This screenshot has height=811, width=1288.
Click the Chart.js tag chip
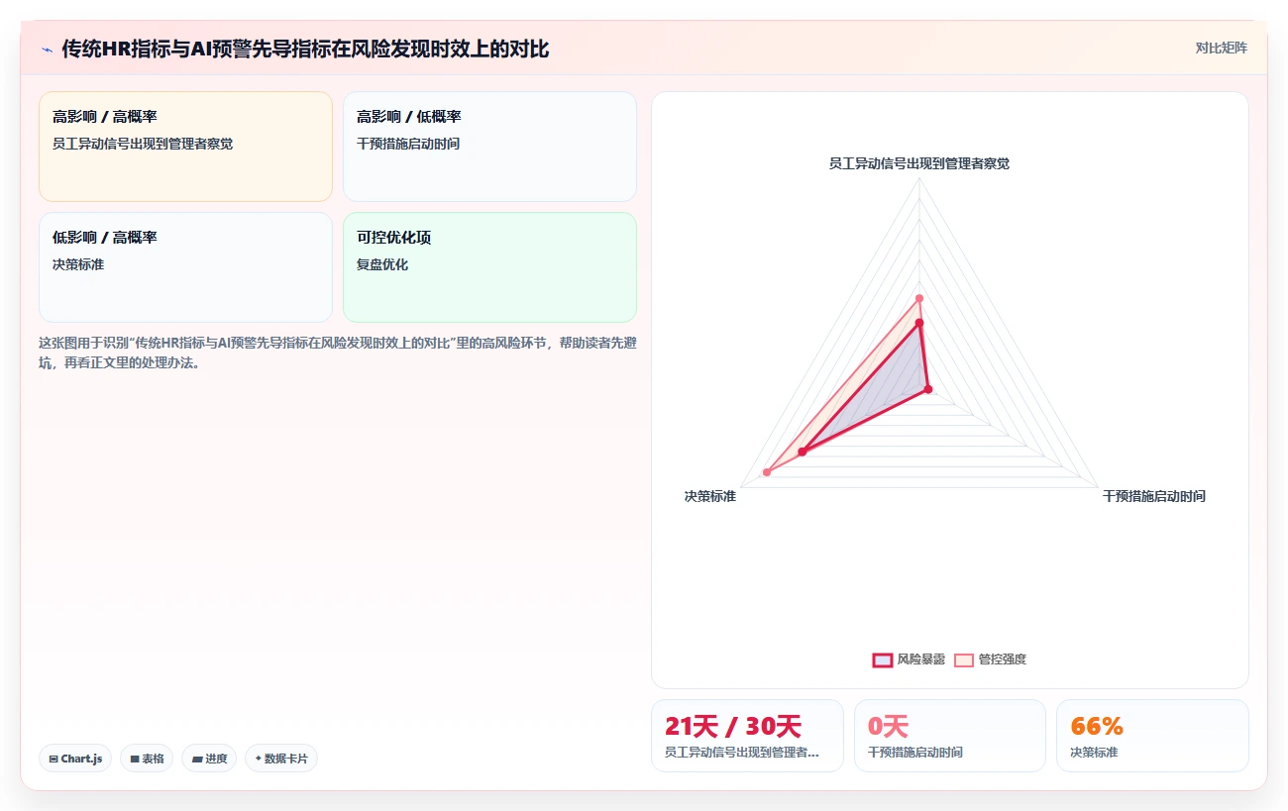75,759
